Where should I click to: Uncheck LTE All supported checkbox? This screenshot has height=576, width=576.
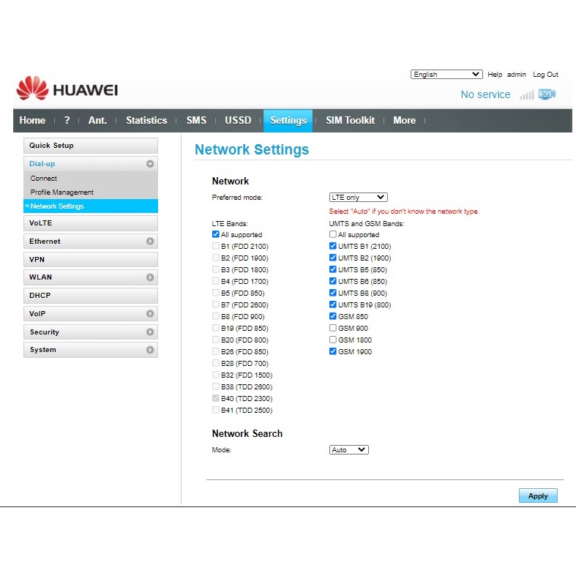pyautogui.click(x=216, y=235)
